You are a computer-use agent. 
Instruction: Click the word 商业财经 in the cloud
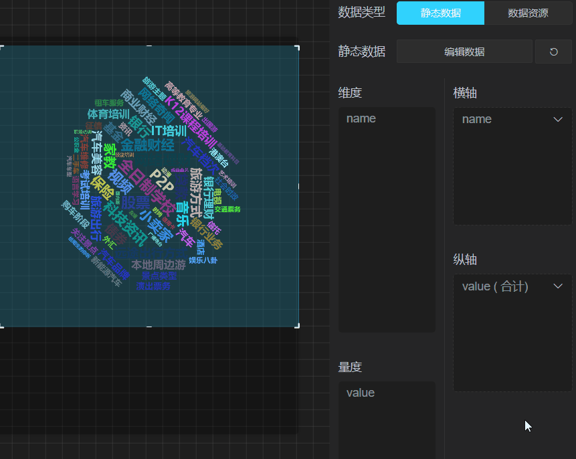(138, 106)
